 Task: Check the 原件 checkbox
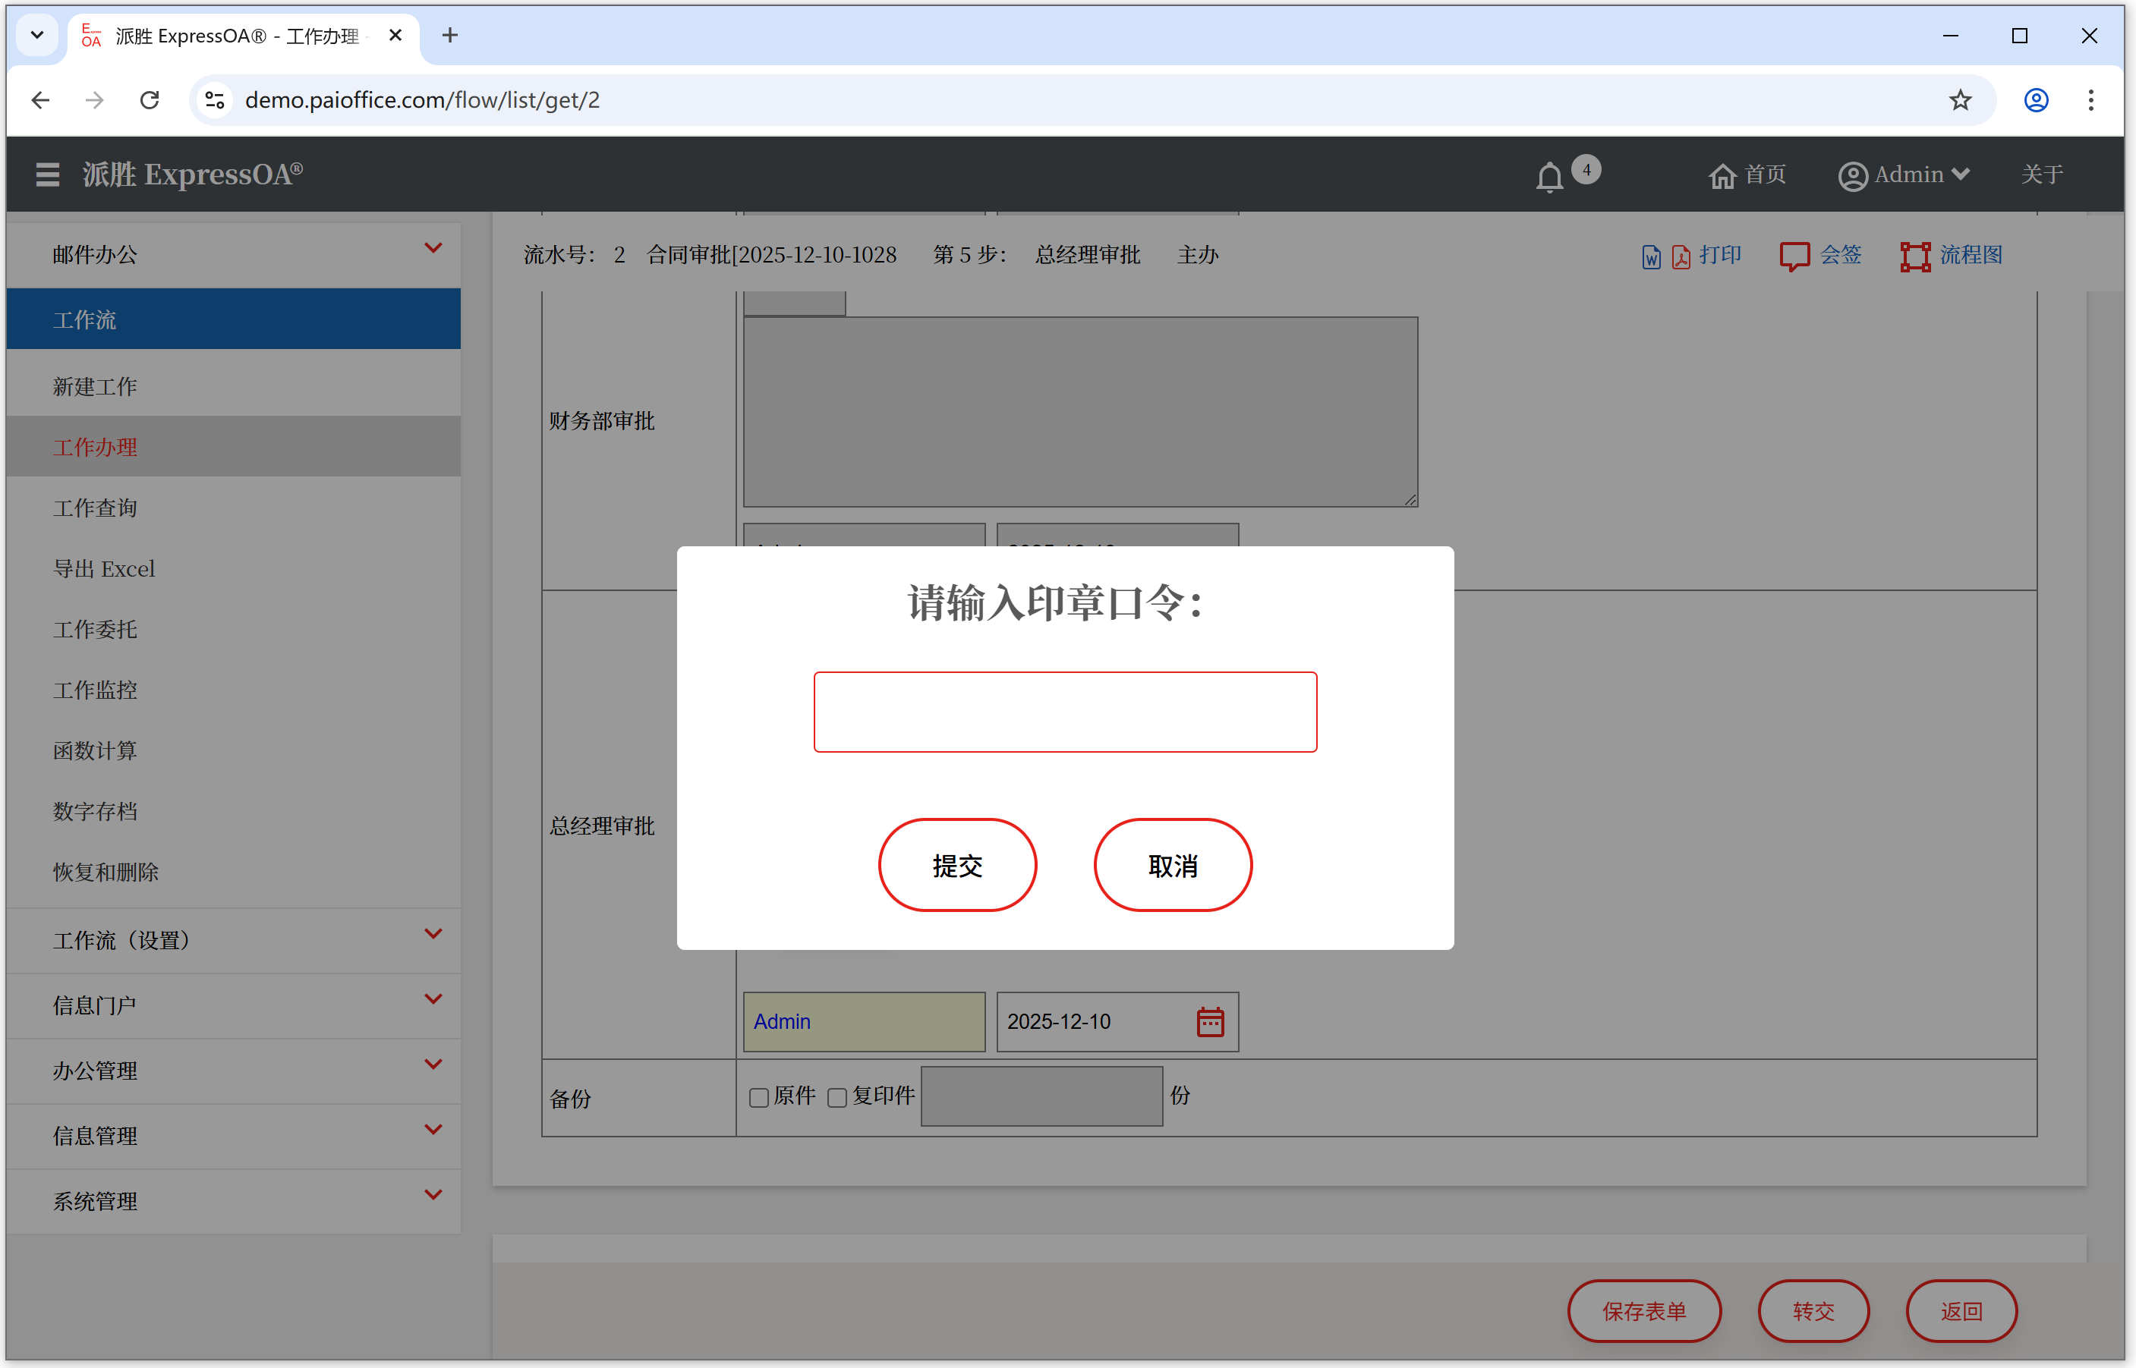coord(758,1098)
